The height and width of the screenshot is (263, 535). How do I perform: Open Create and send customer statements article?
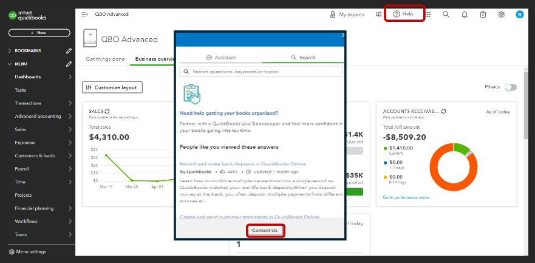pos(250,217)
